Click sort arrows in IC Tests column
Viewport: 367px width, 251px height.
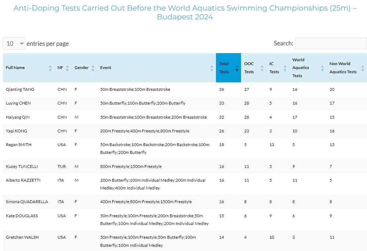tap(285, 68)
